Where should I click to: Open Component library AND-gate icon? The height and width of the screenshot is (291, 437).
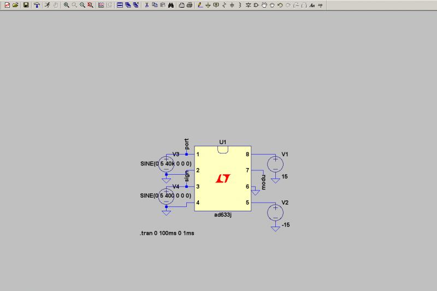[256, 5]
